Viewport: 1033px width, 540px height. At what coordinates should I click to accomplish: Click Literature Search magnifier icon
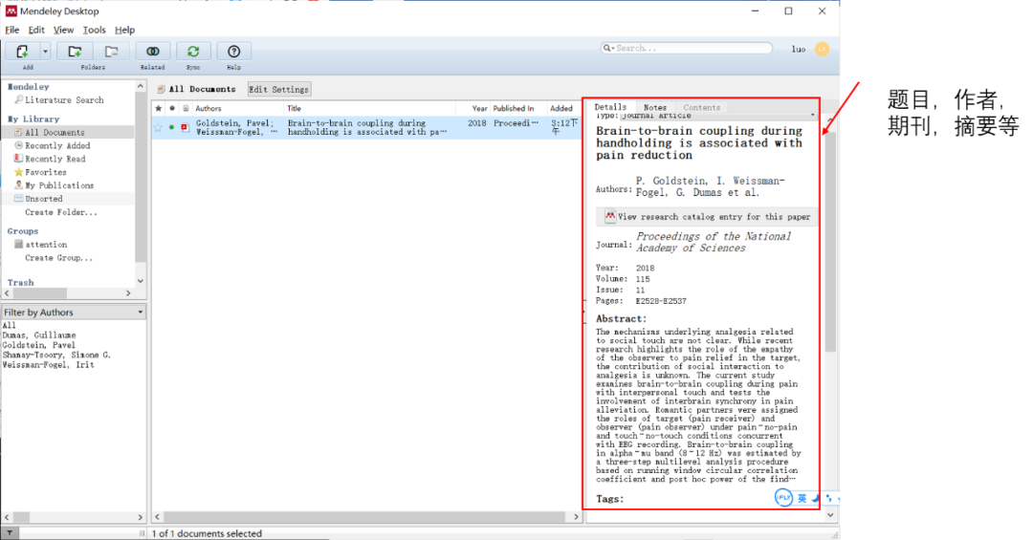[x=19, y=99]
